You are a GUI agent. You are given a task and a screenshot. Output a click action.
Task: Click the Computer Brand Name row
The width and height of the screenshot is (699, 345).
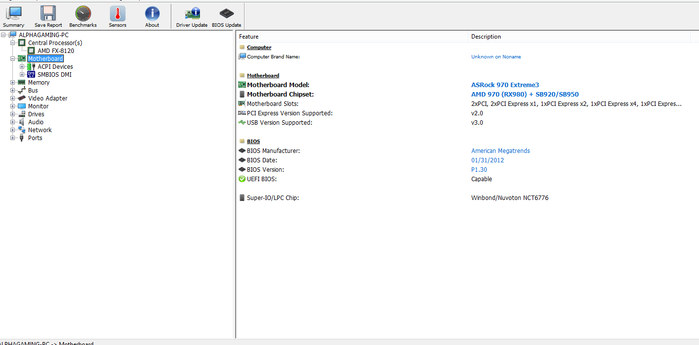[x=463, y=56]
